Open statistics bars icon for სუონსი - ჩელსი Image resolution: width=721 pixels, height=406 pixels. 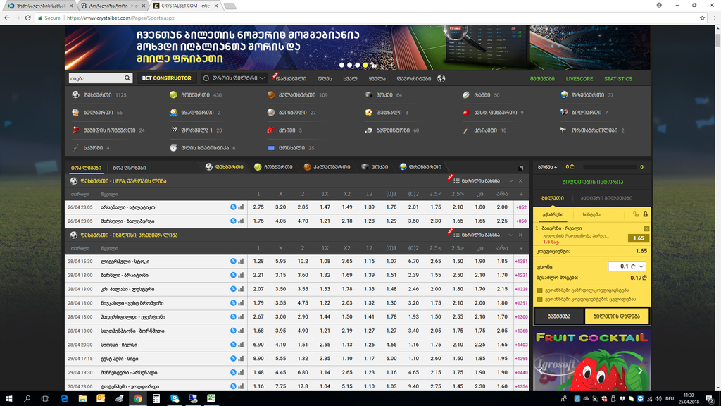[241, 344]
